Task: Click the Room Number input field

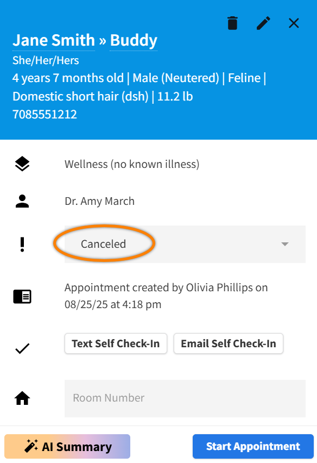Action: (185, 398)
